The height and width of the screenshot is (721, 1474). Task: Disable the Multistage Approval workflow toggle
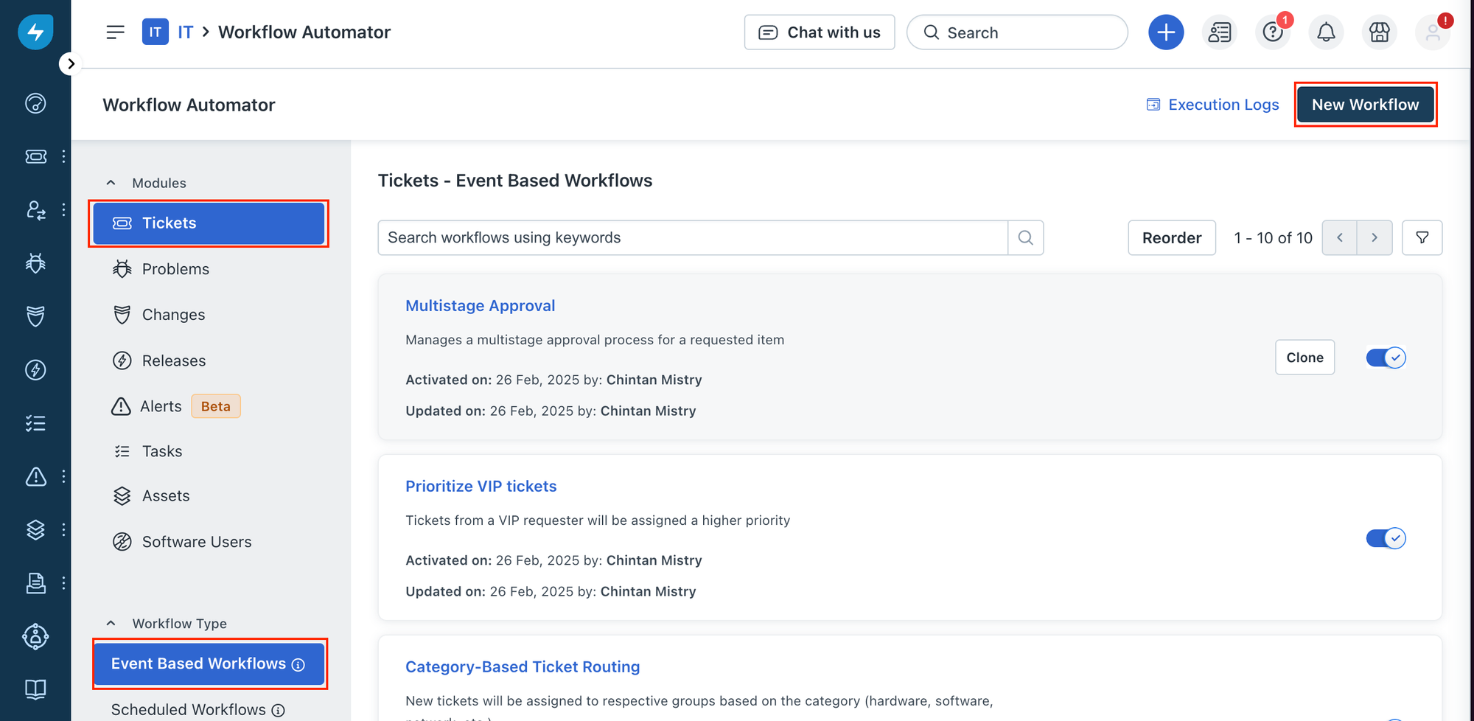coord(1386,358)
